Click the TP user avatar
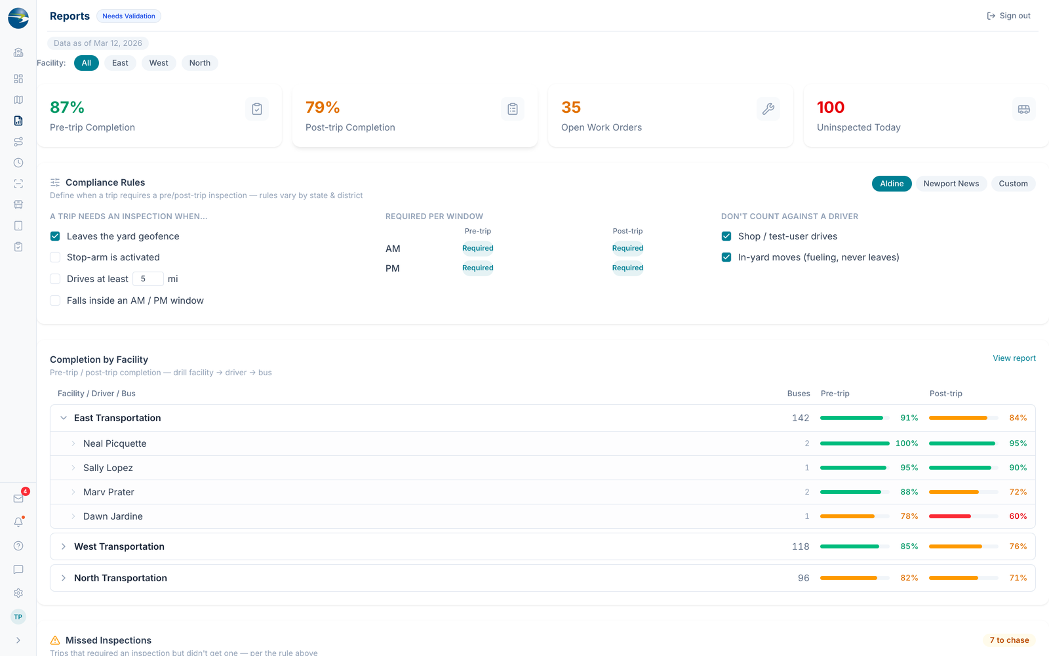This screenshot has height=656, width=1049. [x=18, y=617]
